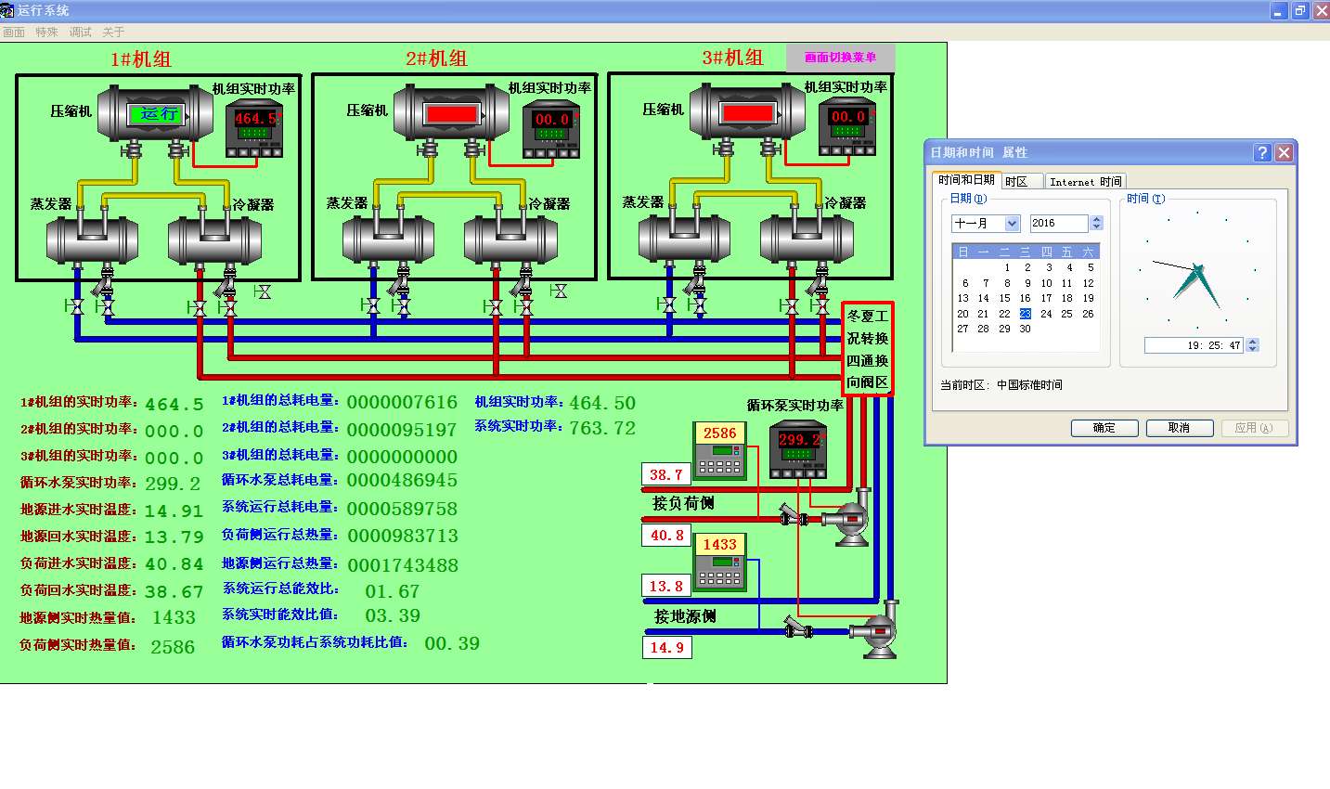The width and height of the screenshot is (1330, 789).
Task: Increase the year with the spinner arrow
Action: pyautogui.click(x=1097, y=219)
